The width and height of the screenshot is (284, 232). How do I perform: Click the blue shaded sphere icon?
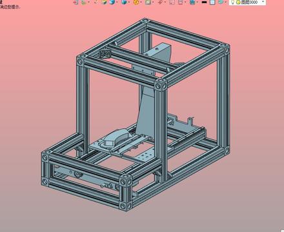112,2
